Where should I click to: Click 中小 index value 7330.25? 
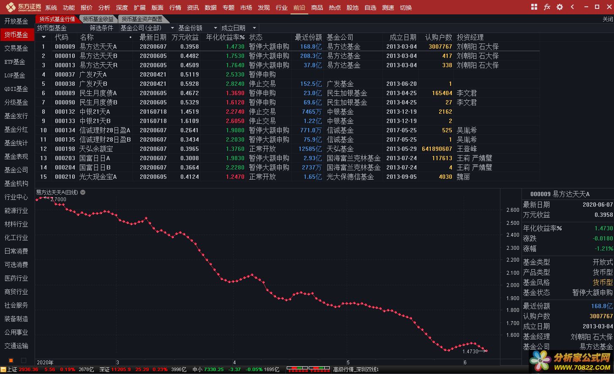tap(214, 370)
